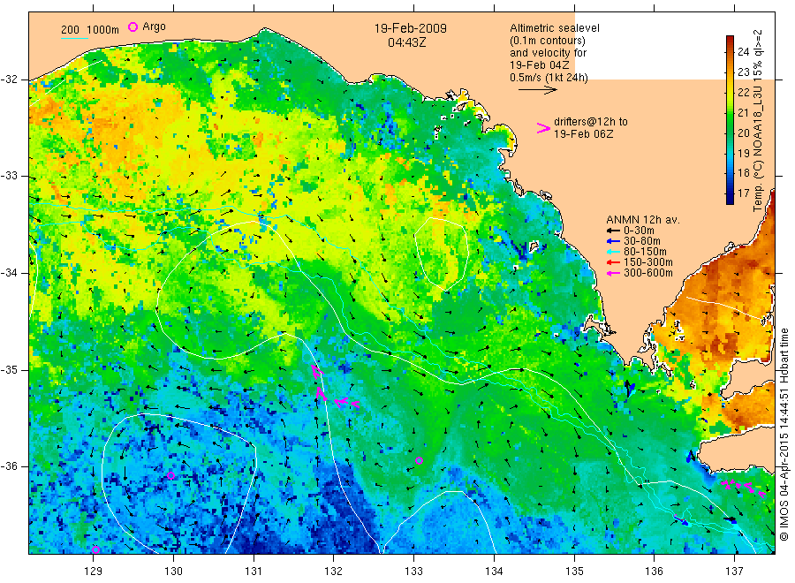Click the Argo float marker near 133E 36S
795x583 pixels.
(x=419, y=461)
